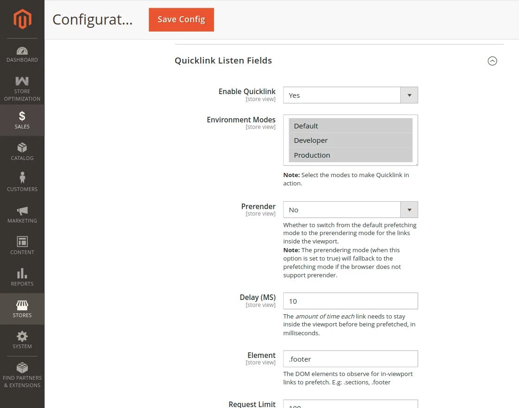Select Developer in Environment Modes

click(x=350, y=140)
